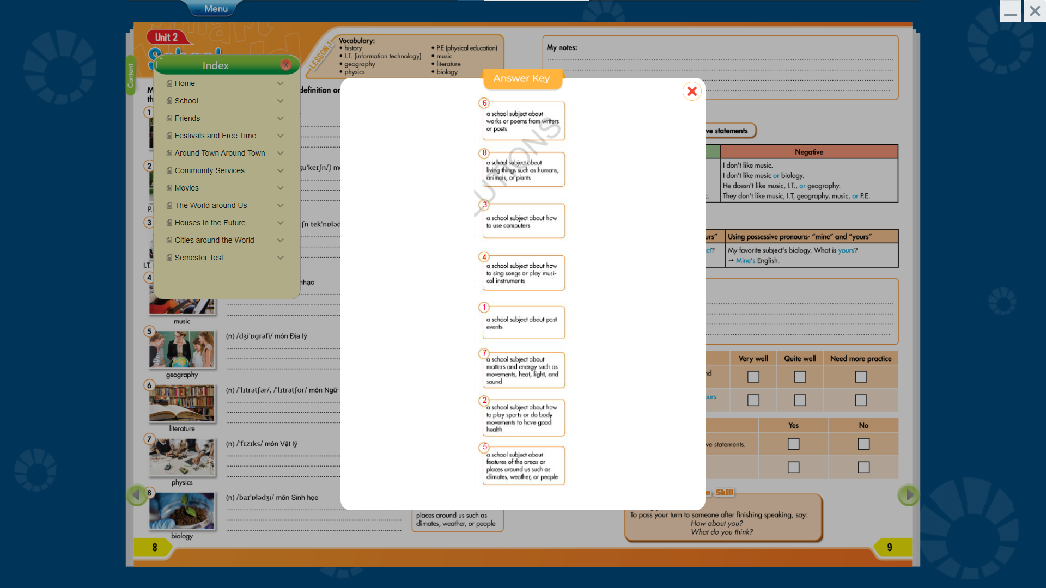Toggle the School section expander
Image resolution: width=1046 pixels, height=588 pixels.
pos(280,101)
